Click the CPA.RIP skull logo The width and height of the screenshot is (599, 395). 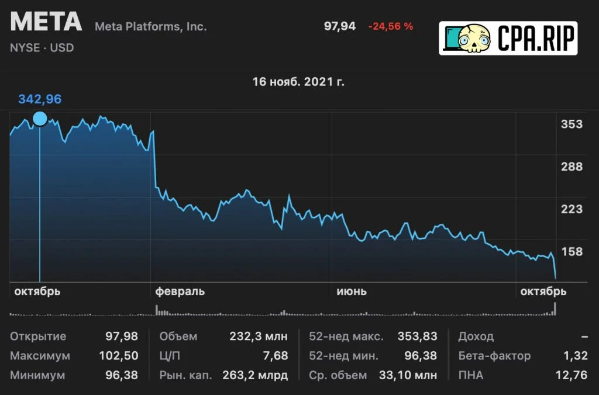508,38
